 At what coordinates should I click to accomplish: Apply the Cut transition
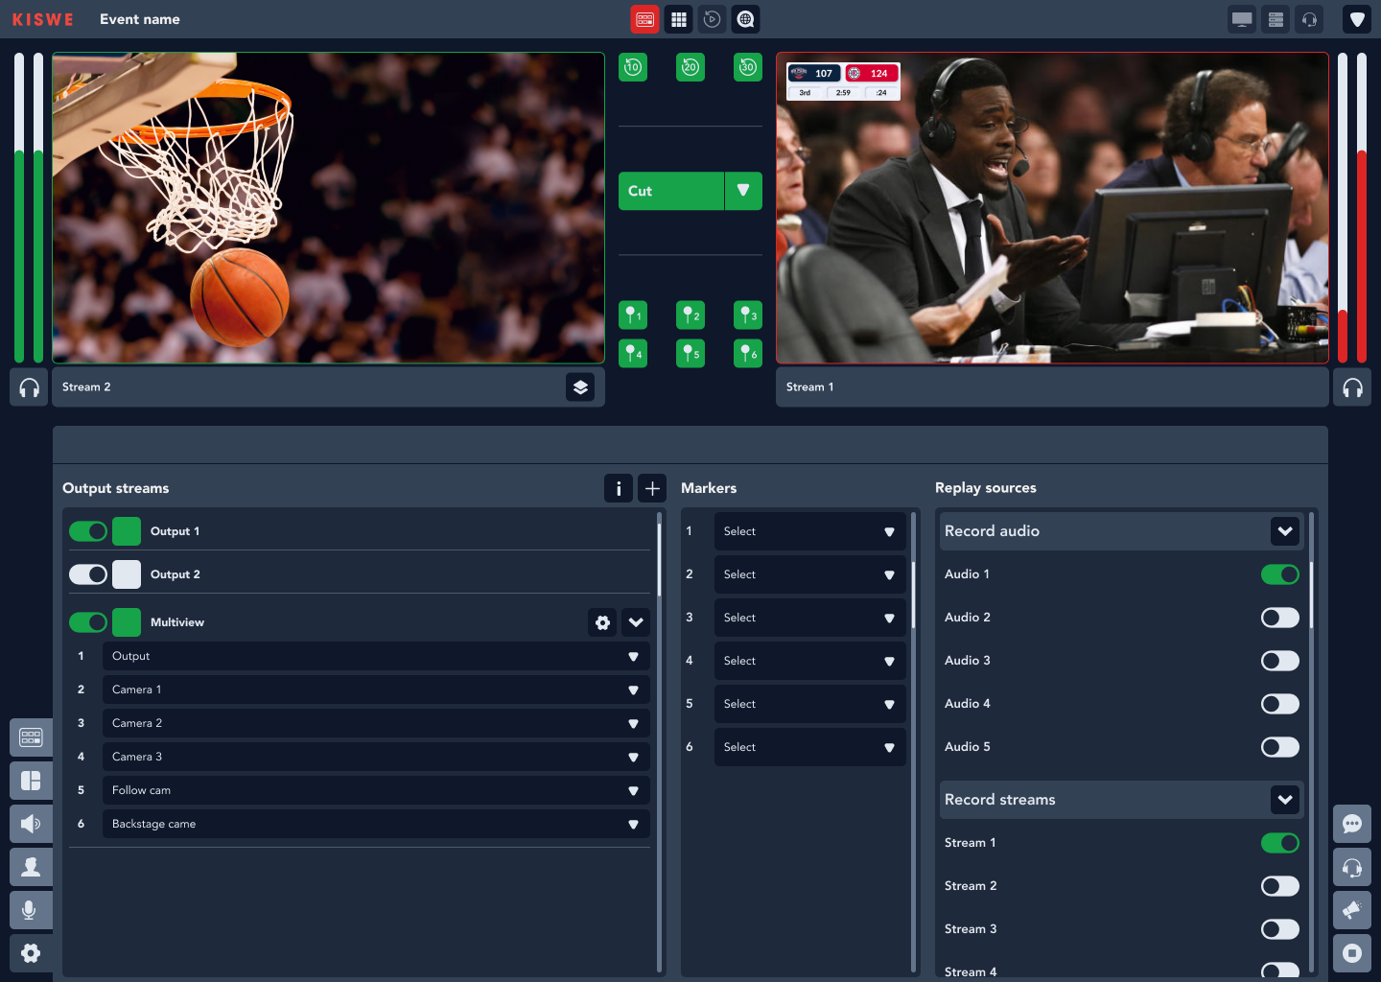[x=671, y=191]
